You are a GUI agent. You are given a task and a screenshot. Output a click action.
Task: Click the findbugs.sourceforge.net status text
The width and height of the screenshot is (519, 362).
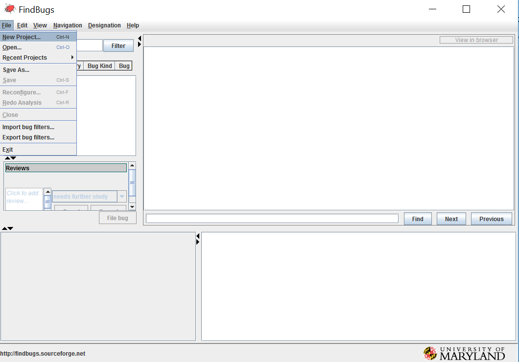(43, 353)
